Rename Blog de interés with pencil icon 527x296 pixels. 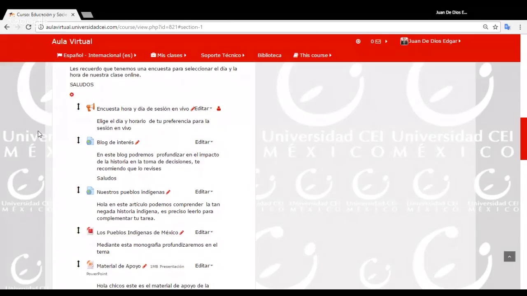[x=138, y=142]
